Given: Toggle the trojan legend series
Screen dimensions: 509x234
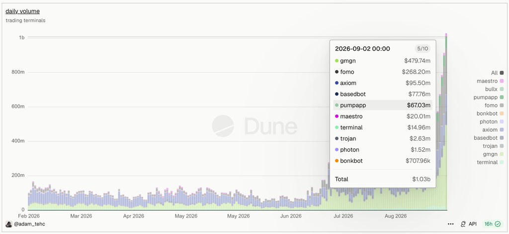Looking at the screenshot, I should pos(493,146).
